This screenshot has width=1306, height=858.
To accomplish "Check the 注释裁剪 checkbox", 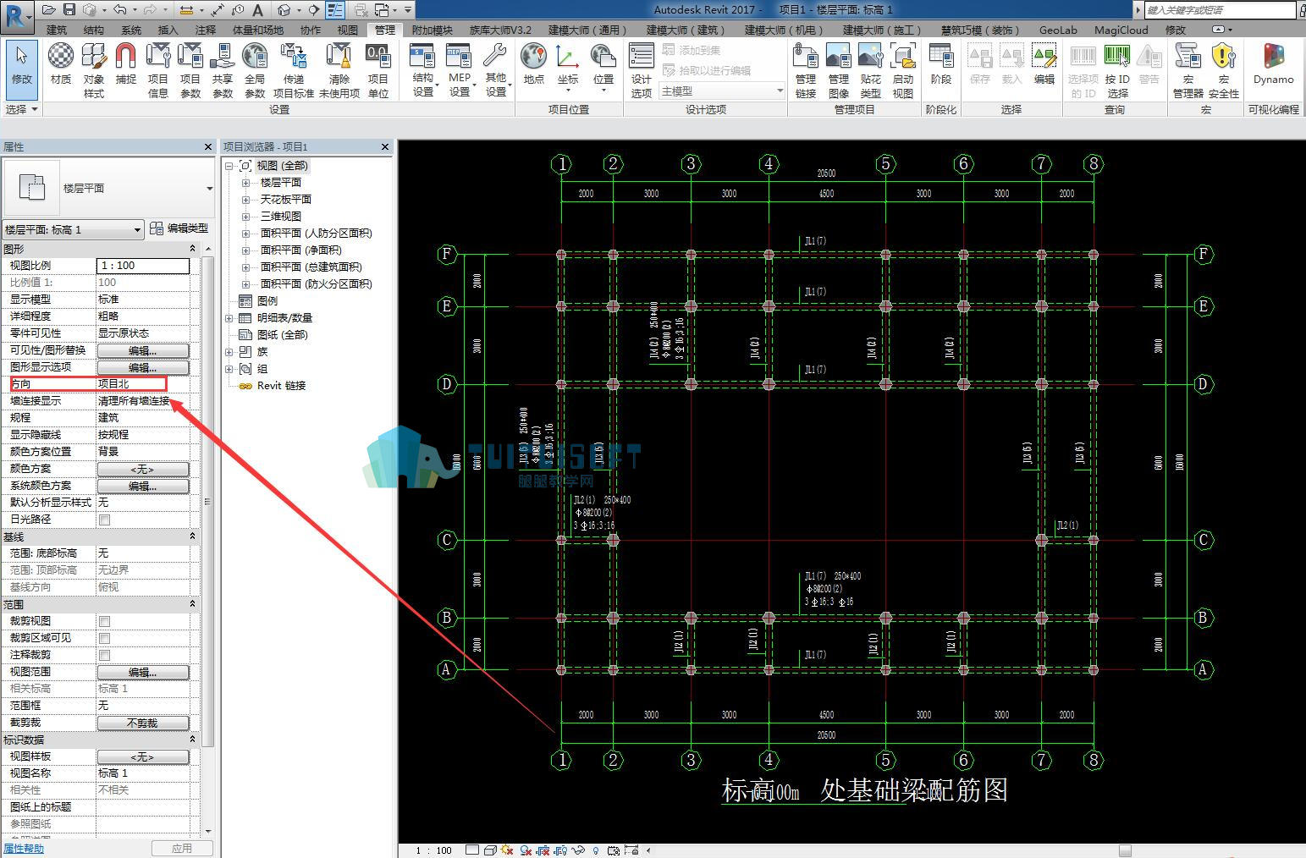I will pos(105,655).
